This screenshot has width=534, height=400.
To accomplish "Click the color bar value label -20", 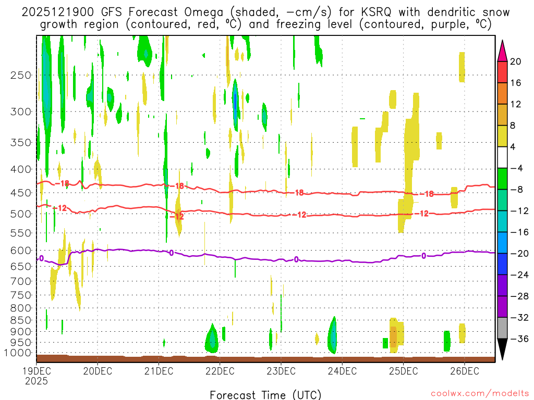I will click(519, 254).
